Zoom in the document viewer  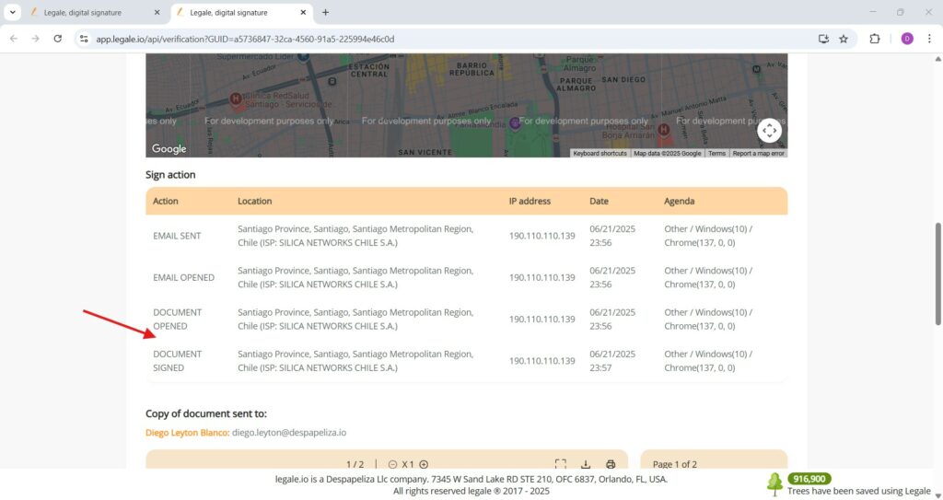pos(424,464)
